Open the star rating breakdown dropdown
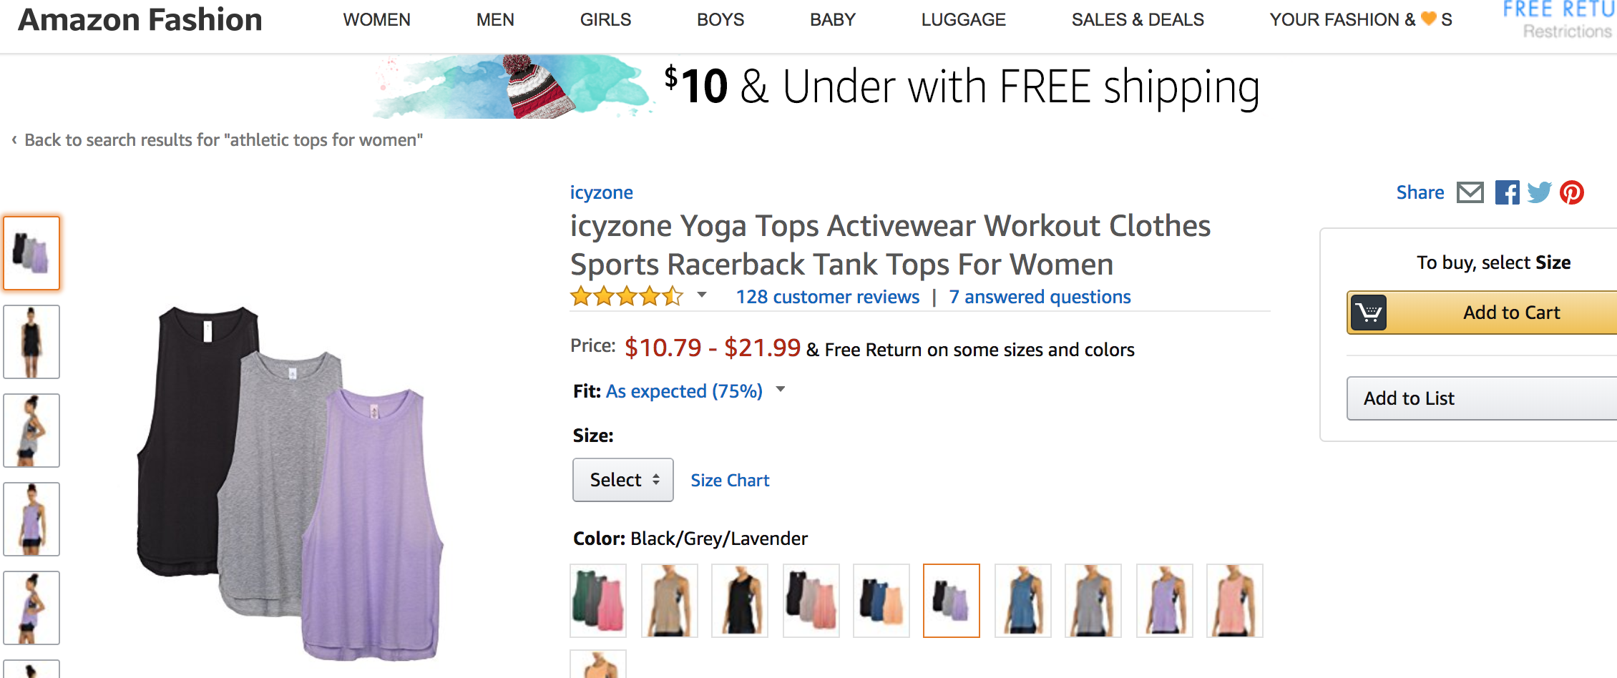Viewport: 1617px width, 678px height. pyautogui.click(x=702, y=295)
